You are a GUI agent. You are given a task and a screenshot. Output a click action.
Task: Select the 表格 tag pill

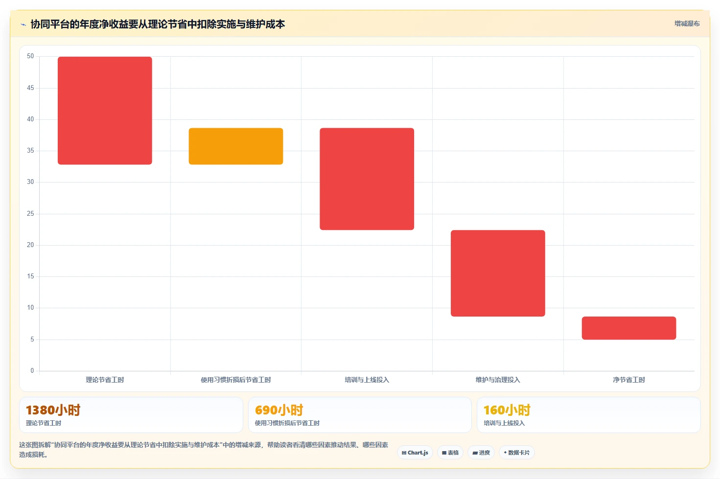coord(450,453)
